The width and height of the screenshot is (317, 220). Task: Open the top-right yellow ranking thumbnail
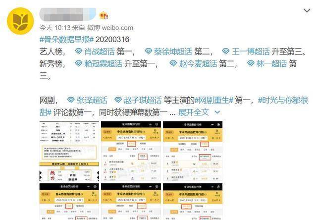[x=192, y=151]
